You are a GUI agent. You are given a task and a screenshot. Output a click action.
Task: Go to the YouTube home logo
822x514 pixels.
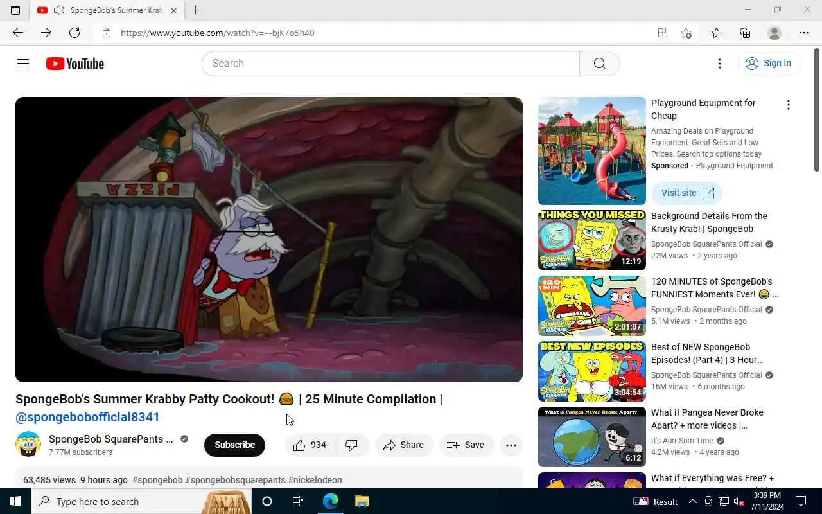[75, 64]
